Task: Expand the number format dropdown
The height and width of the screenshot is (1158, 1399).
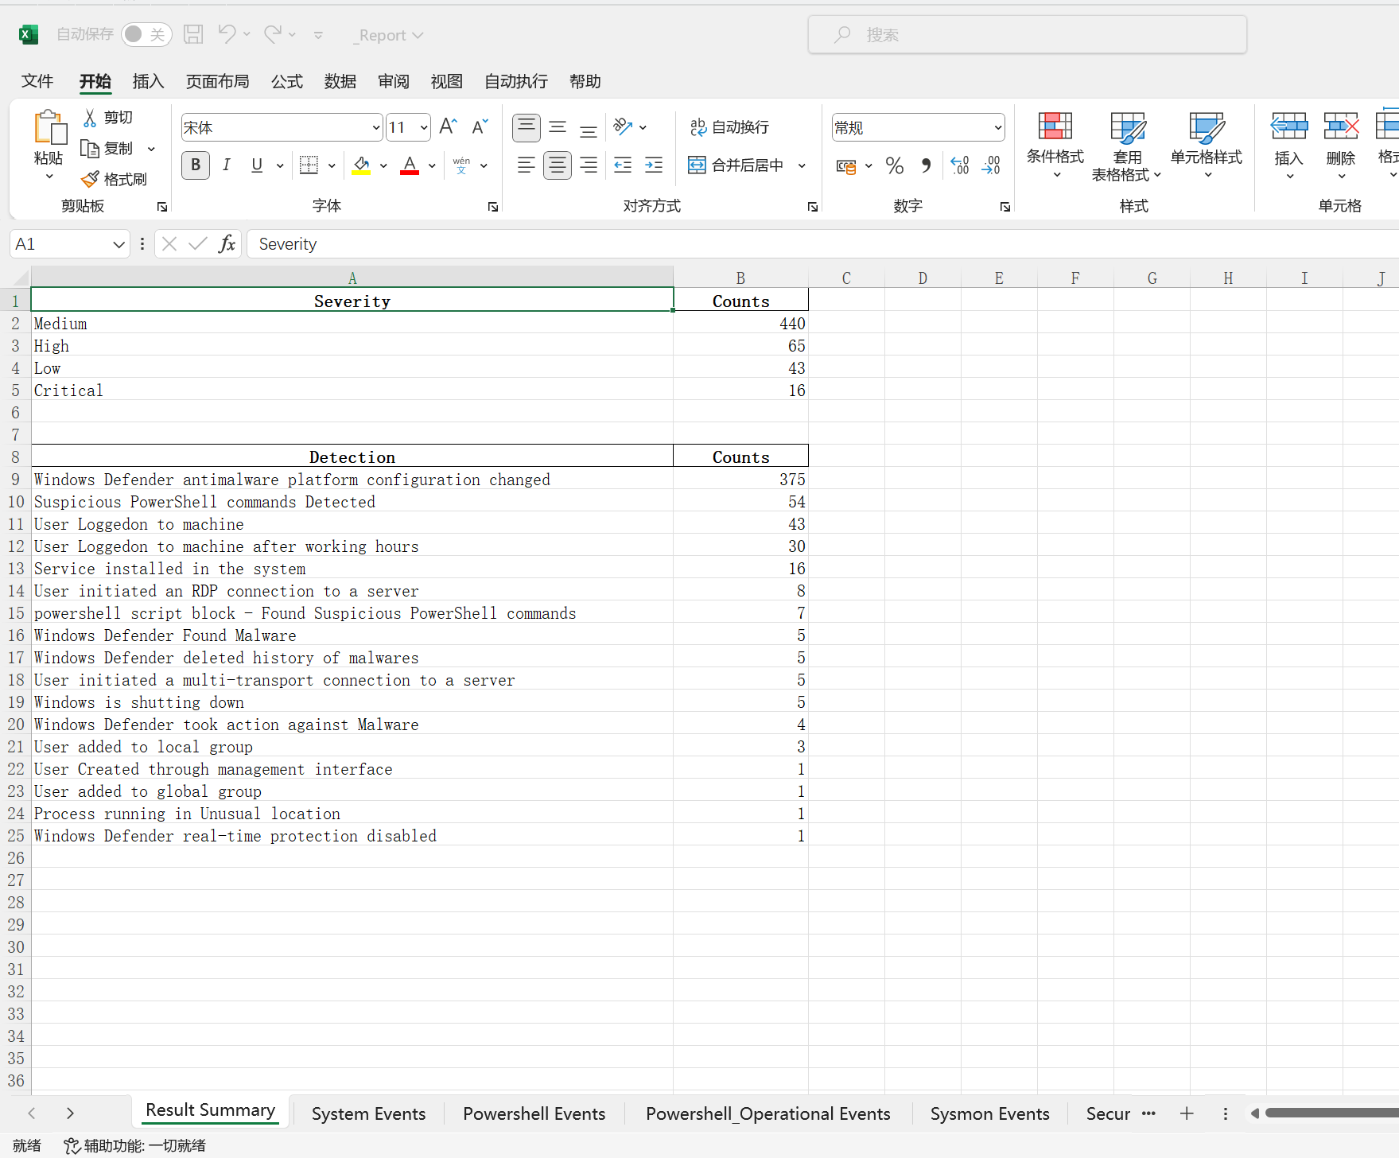Action: click(x=997, y=128)
